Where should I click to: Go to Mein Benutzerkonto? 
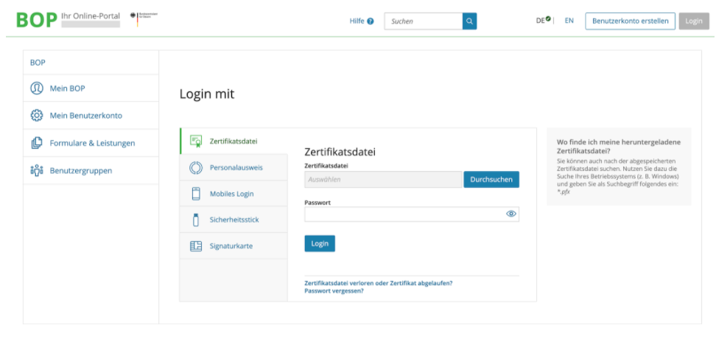point(91,116)
